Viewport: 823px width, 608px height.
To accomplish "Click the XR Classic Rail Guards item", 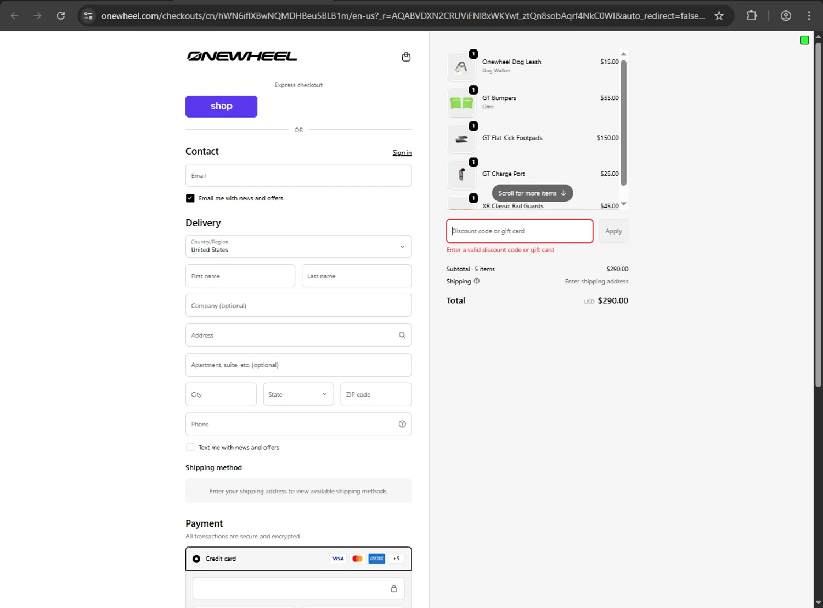I will pyautogui.click(x=512, y=206).
